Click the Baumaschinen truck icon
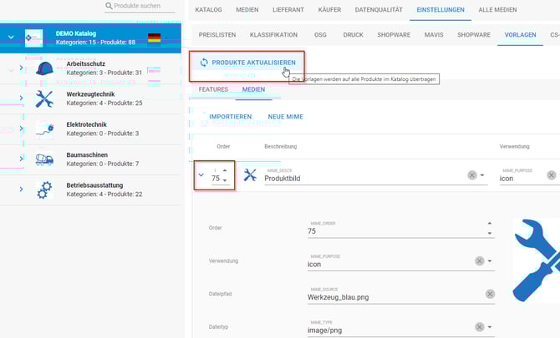This screenshot has width=560, height=338. pos(44,159)
